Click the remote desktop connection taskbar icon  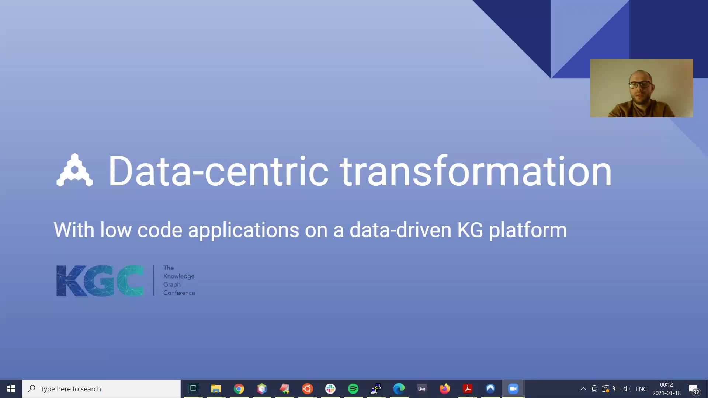click(x=376, y=388)
